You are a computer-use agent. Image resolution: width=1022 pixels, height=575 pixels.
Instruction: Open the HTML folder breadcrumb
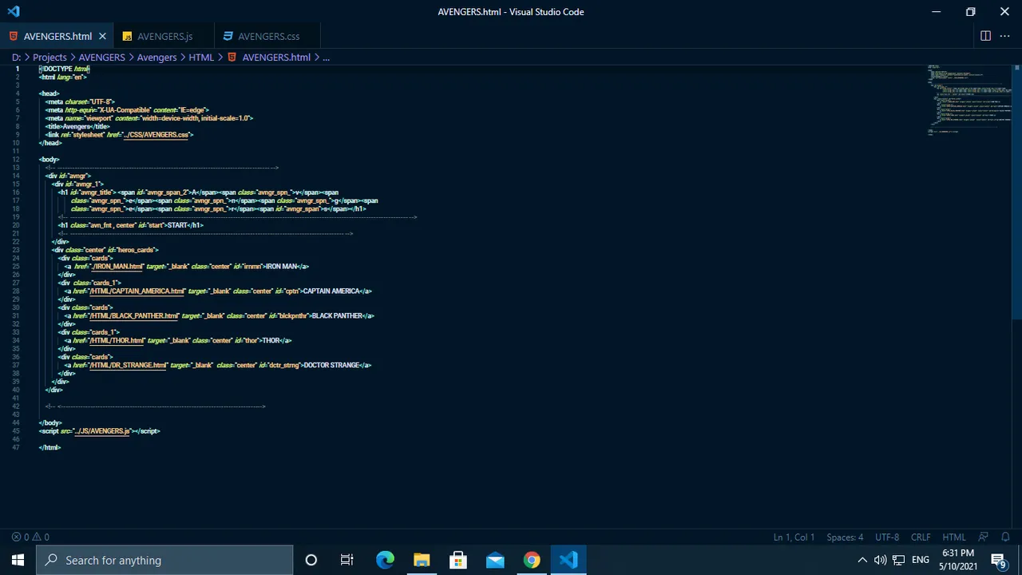201,57
